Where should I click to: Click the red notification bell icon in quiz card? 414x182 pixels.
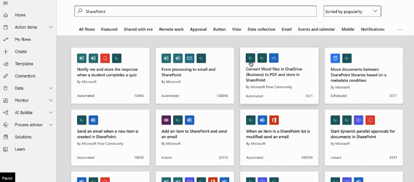click(x=105, y=58)
